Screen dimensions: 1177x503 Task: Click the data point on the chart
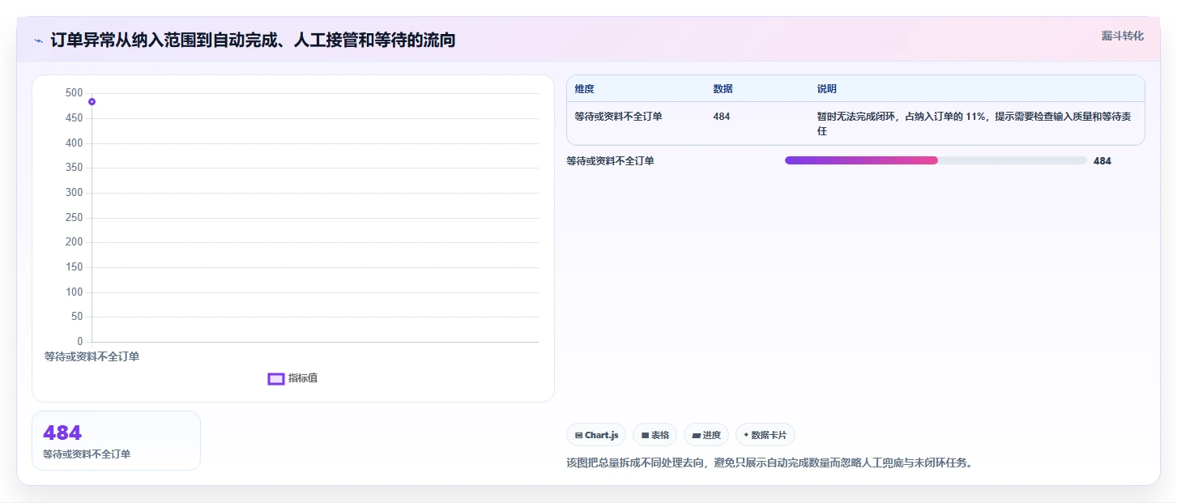tap(92, 101)
